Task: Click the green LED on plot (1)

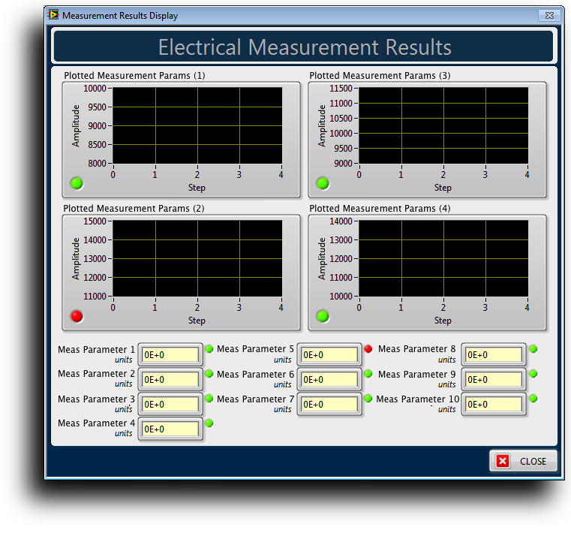Action: [x=77, y=183]
